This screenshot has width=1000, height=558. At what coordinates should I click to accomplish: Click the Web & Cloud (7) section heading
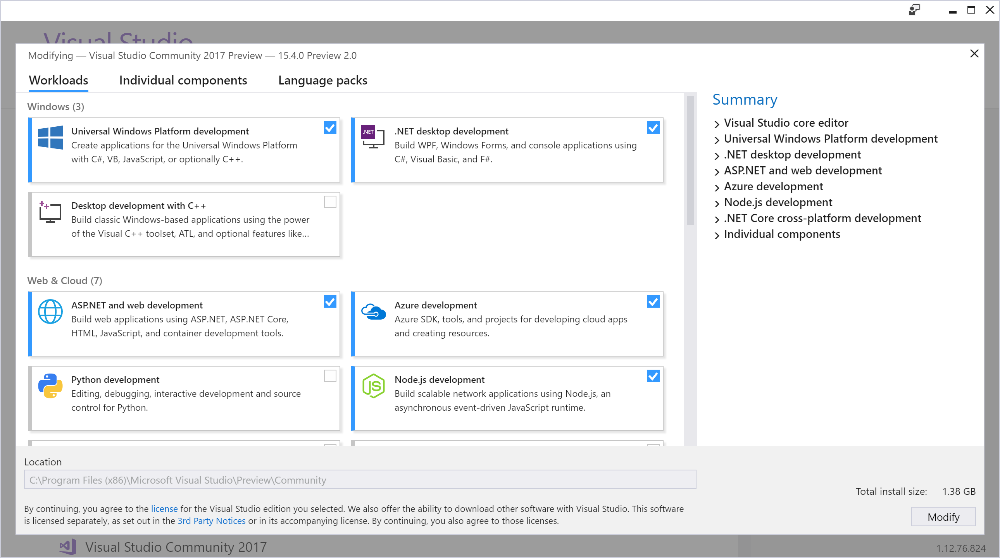pyautogui.click(x=65, y=281)
